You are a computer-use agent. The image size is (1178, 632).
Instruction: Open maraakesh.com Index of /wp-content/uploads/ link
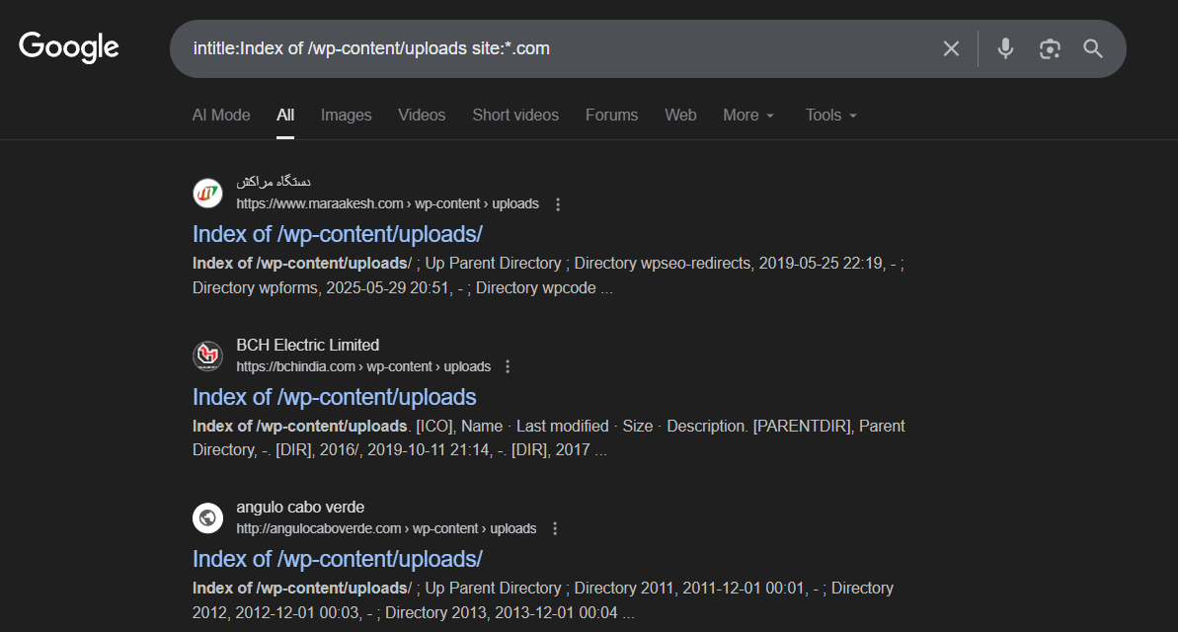337,234
